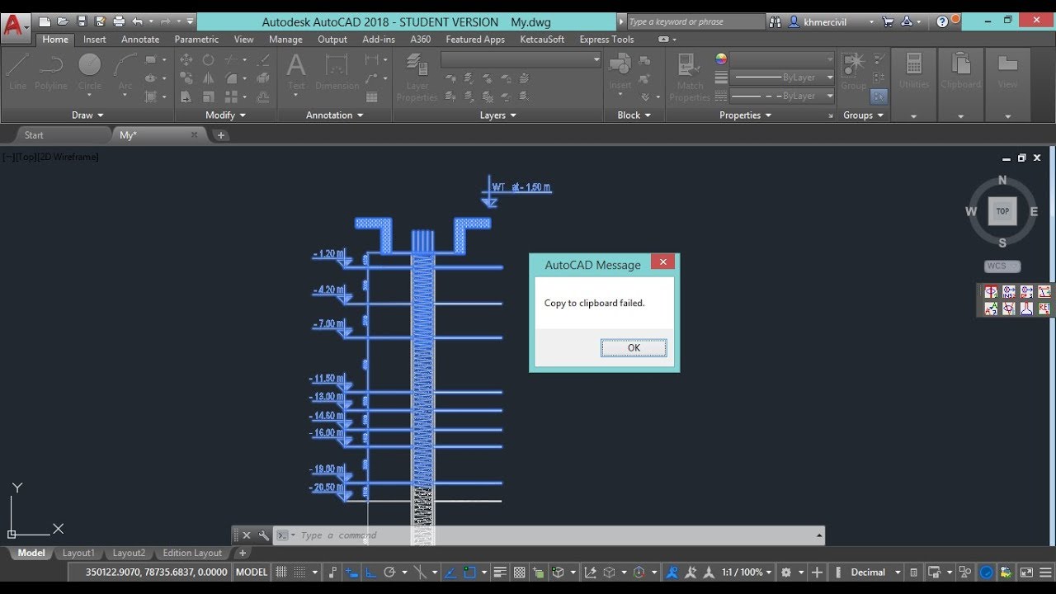1056x594 pixels.
Task: Click OK in the AutoCAD Message dialog
Action: (634, 347)
